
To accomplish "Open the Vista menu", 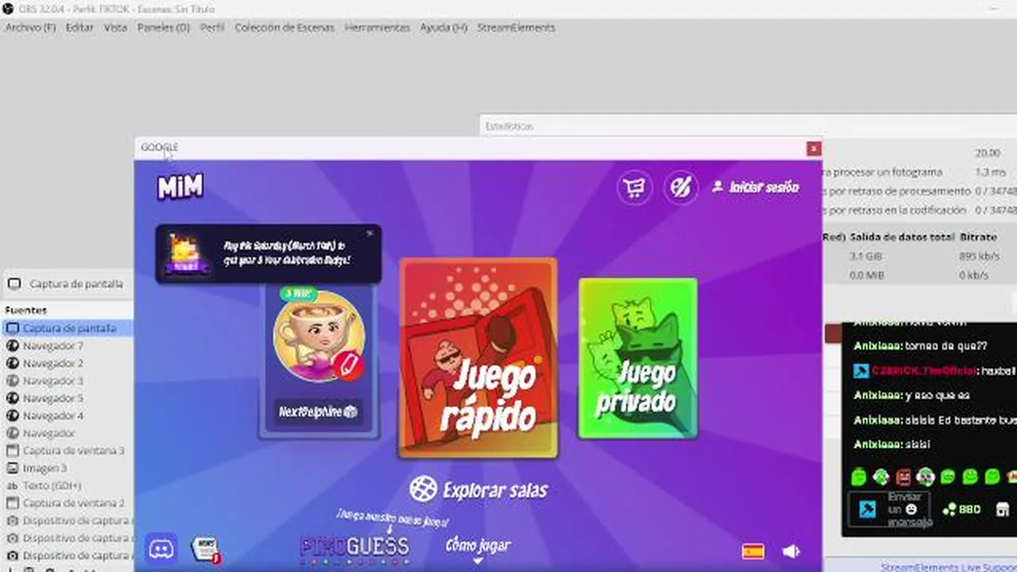I will point(115,27).
